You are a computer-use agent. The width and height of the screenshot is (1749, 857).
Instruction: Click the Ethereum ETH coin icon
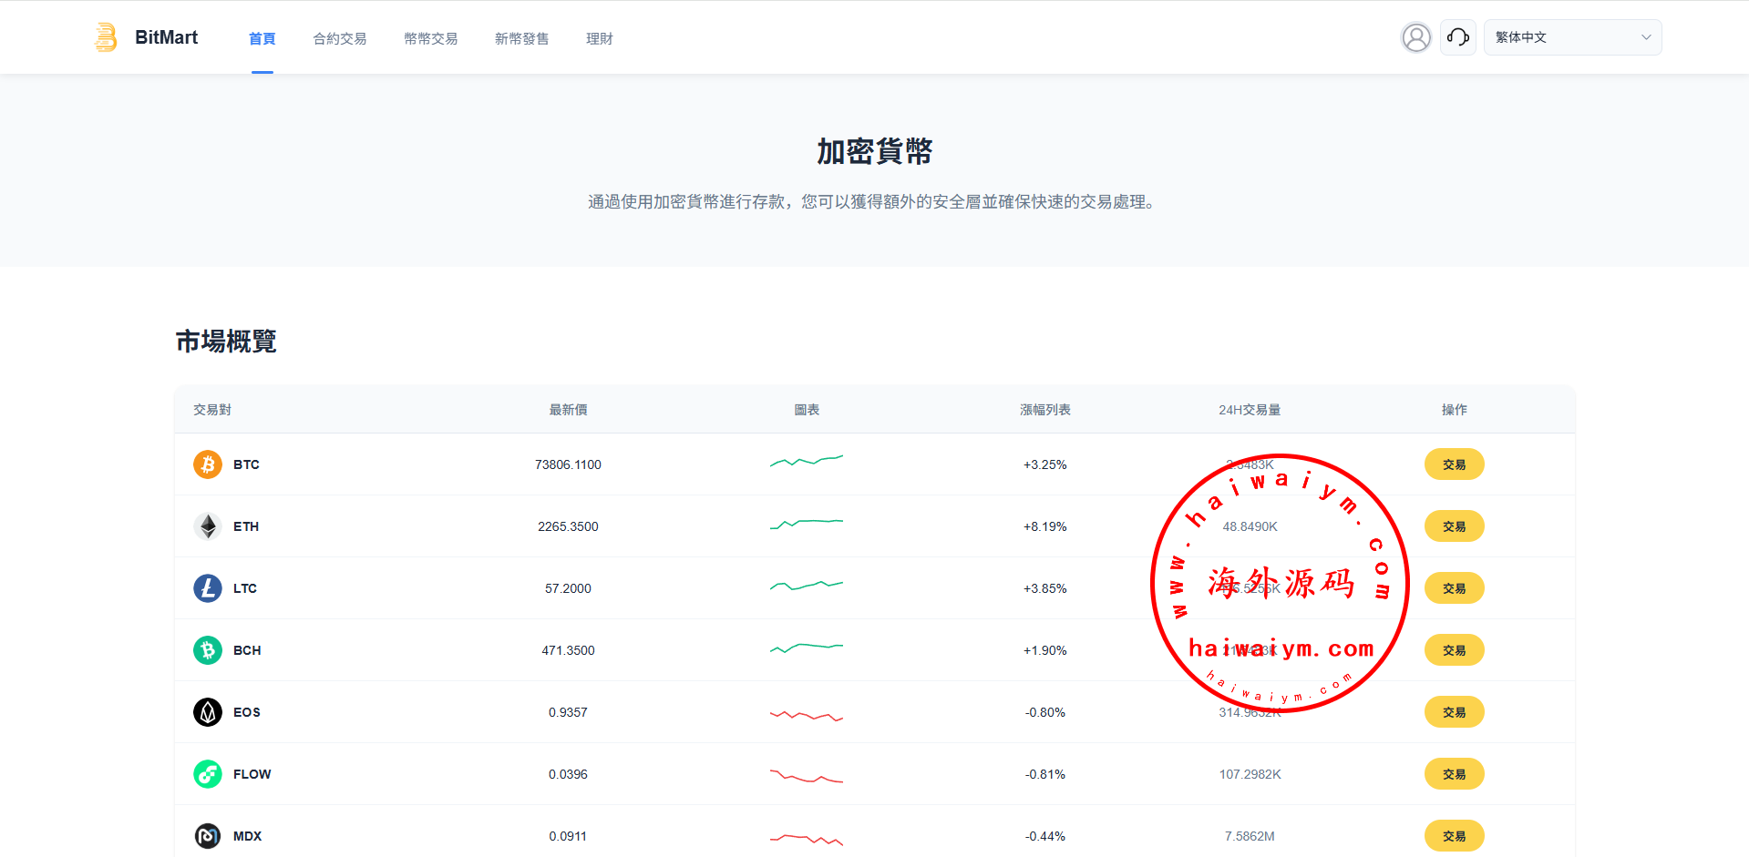point(208,526)
